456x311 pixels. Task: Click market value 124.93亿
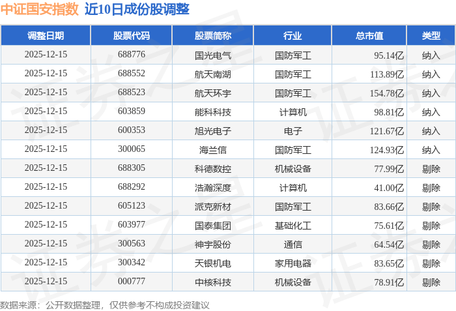pos(387,150)
